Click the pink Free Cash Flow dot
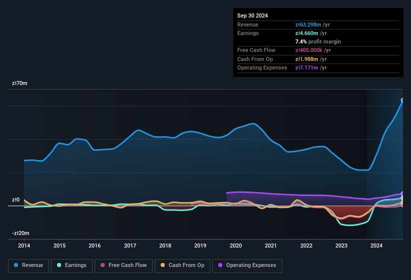The width and height of the screenshot is (411, 280). [x=103, y=265]
